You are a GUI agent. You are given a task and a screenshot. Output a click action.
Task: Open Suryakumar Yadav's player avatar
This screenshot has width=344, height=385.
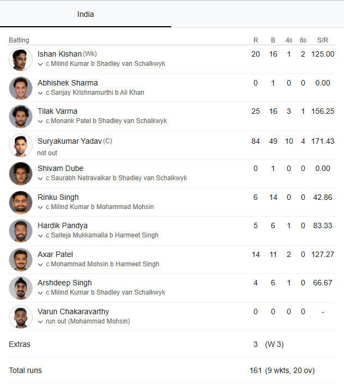click(21, 145)
